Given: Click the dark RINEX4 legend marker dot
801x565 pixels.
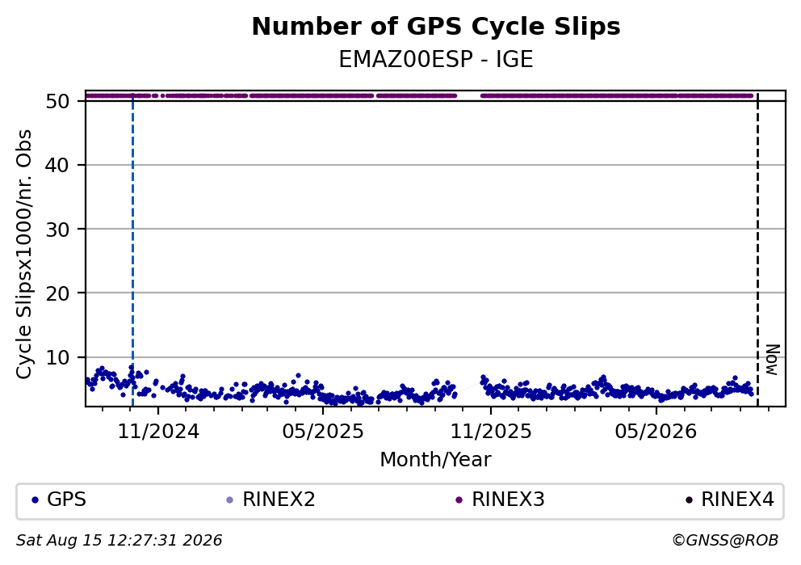Looking at the screenshot, I should [689, 500].
